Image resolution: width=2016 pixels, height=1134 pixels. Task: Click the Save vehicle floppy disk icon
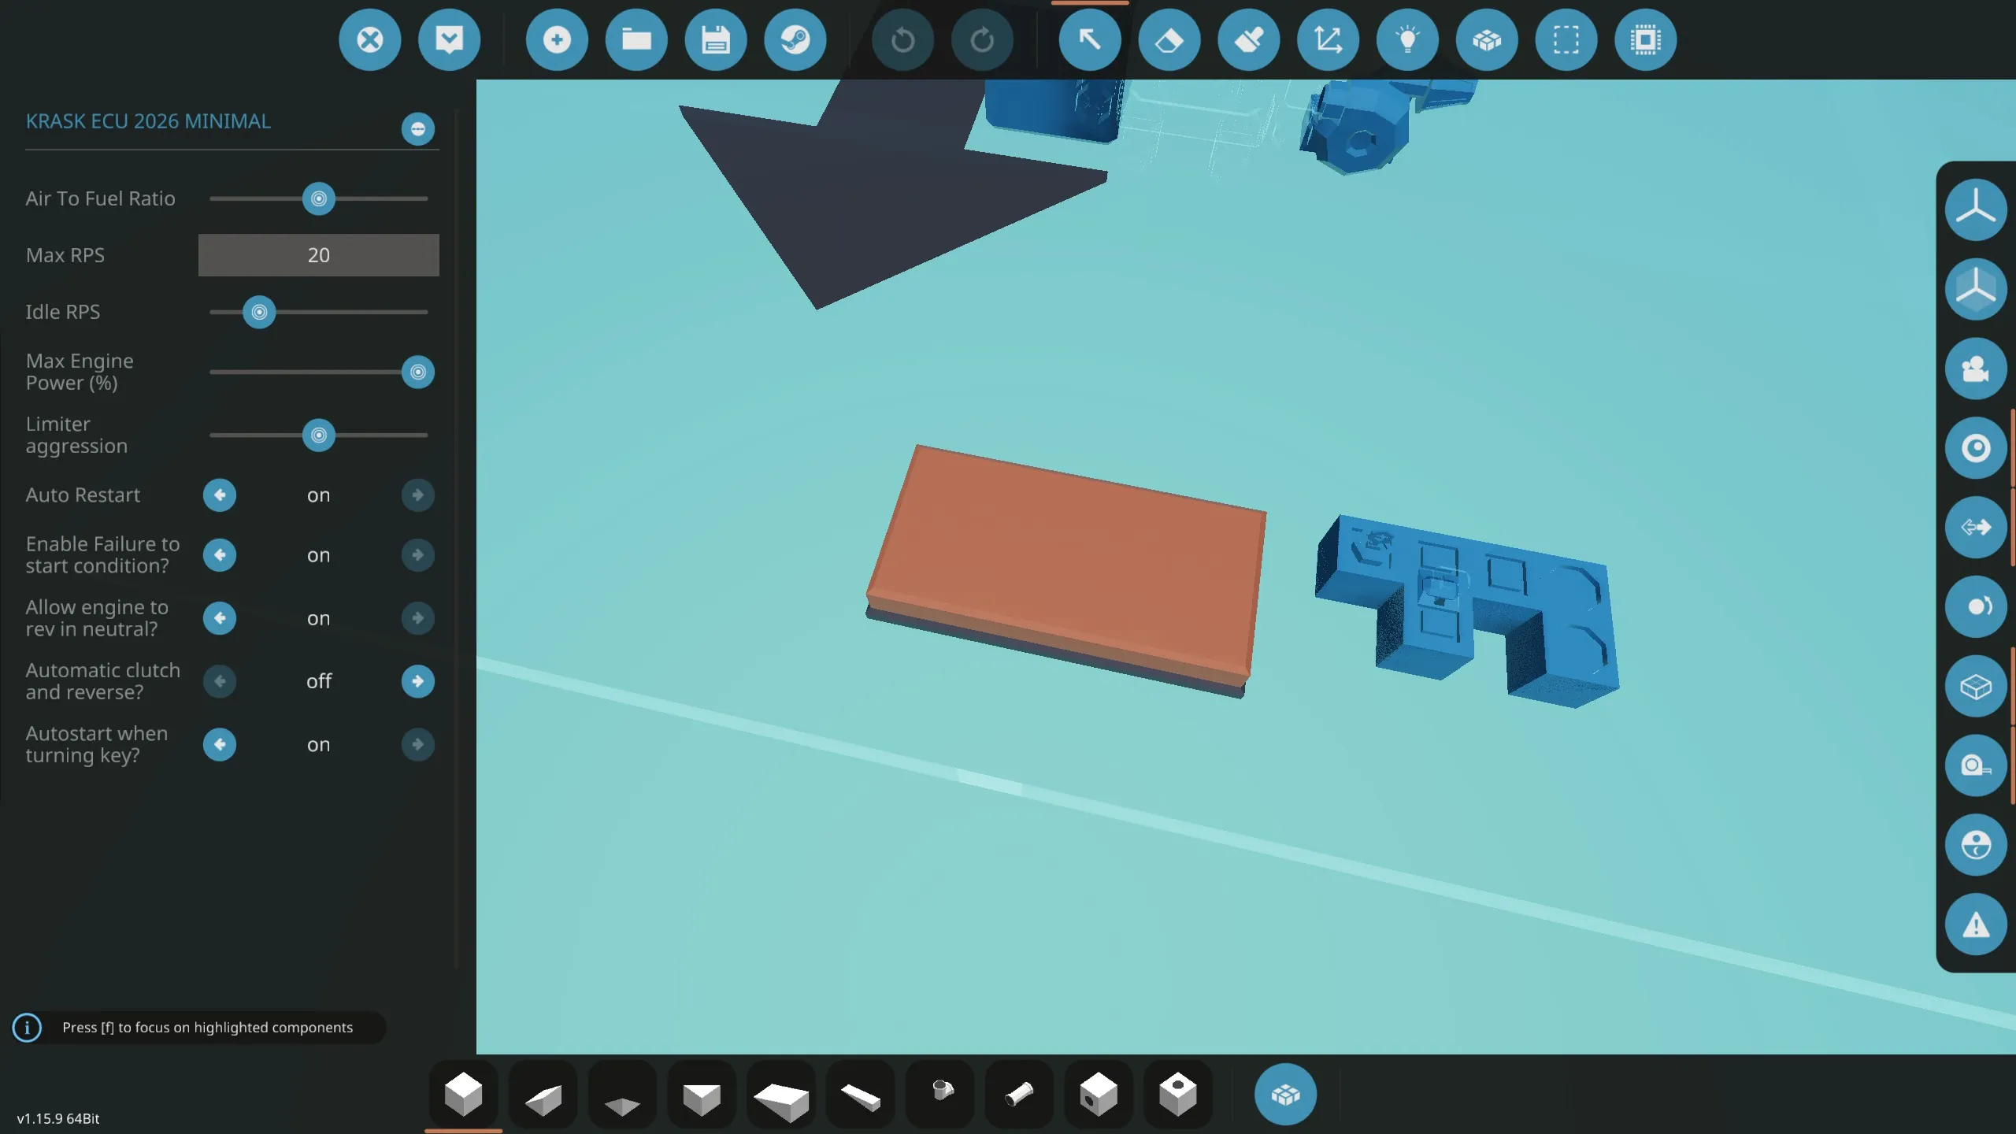coord(715,39)
